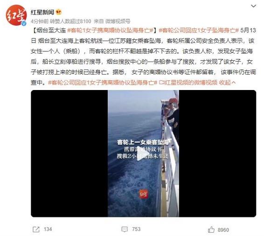Viewport: 264px width, 236px height.
Task: Open hashtag 客轮1女子携离婚协议坠海身亡
Action: (110, 30)
